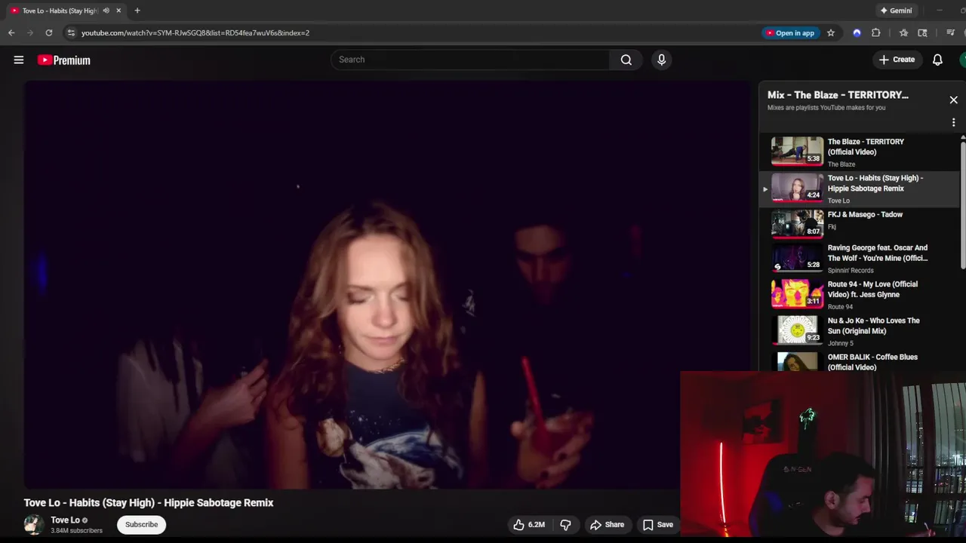Click Spinnin' Records channel label
Viewport: 966px width, 543px height.
point(851,271)
